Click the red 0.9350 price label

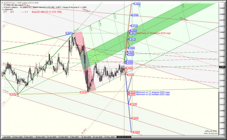(x=131, y=75)
